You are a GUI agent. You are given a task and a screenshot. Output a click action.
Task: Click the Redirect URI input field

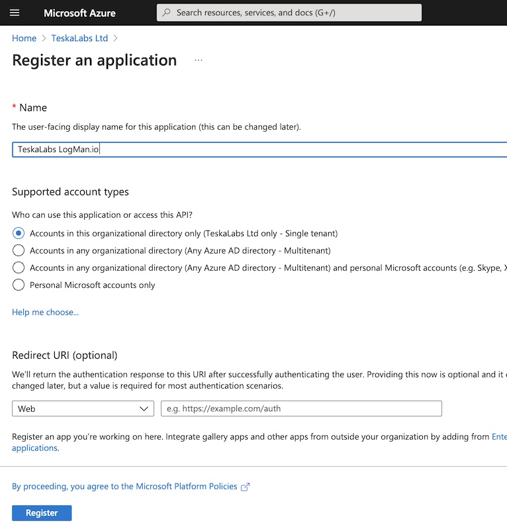[x=301, y=409]
